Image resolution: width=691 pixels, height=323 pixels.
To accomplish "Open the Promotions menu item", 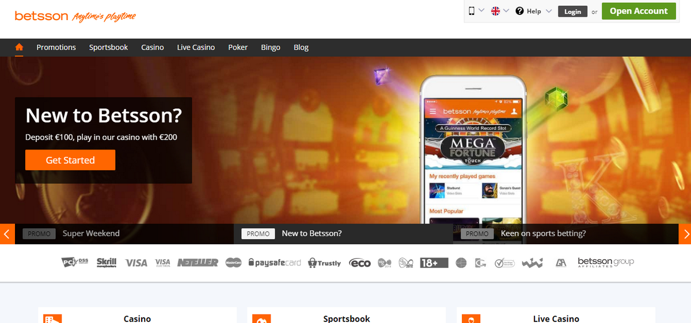I will [56, 47].
